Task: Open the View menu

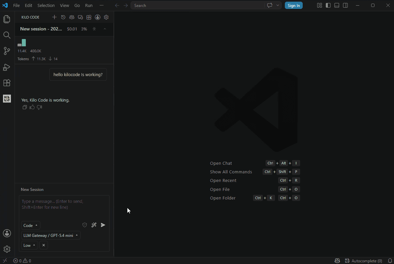Action: click(x=64, y=5)
